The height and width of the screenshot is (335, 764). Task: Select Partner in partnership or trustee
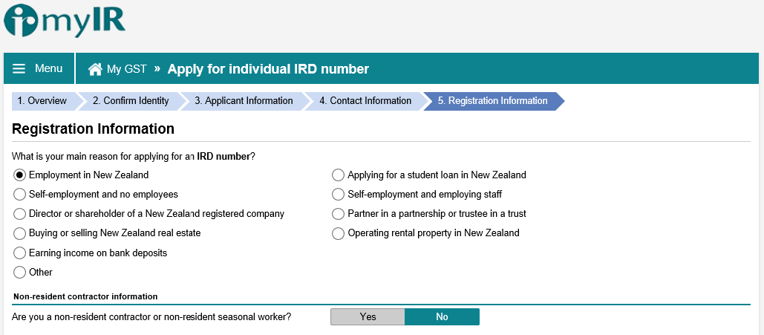pos(339,214)
